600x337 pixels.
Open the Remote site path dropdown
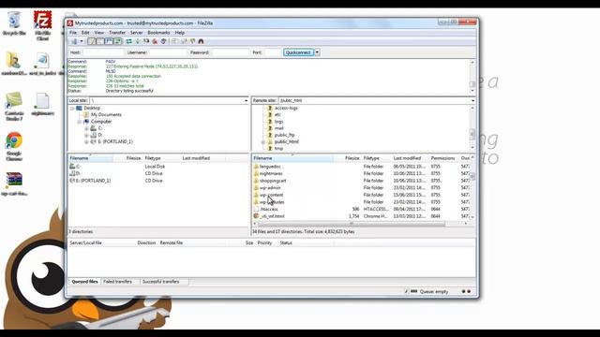click(x=472, y=100)
